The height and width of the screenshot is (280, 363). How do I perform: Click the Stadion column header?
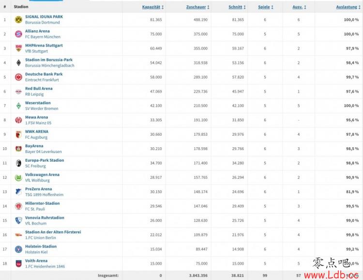(21, 7)
